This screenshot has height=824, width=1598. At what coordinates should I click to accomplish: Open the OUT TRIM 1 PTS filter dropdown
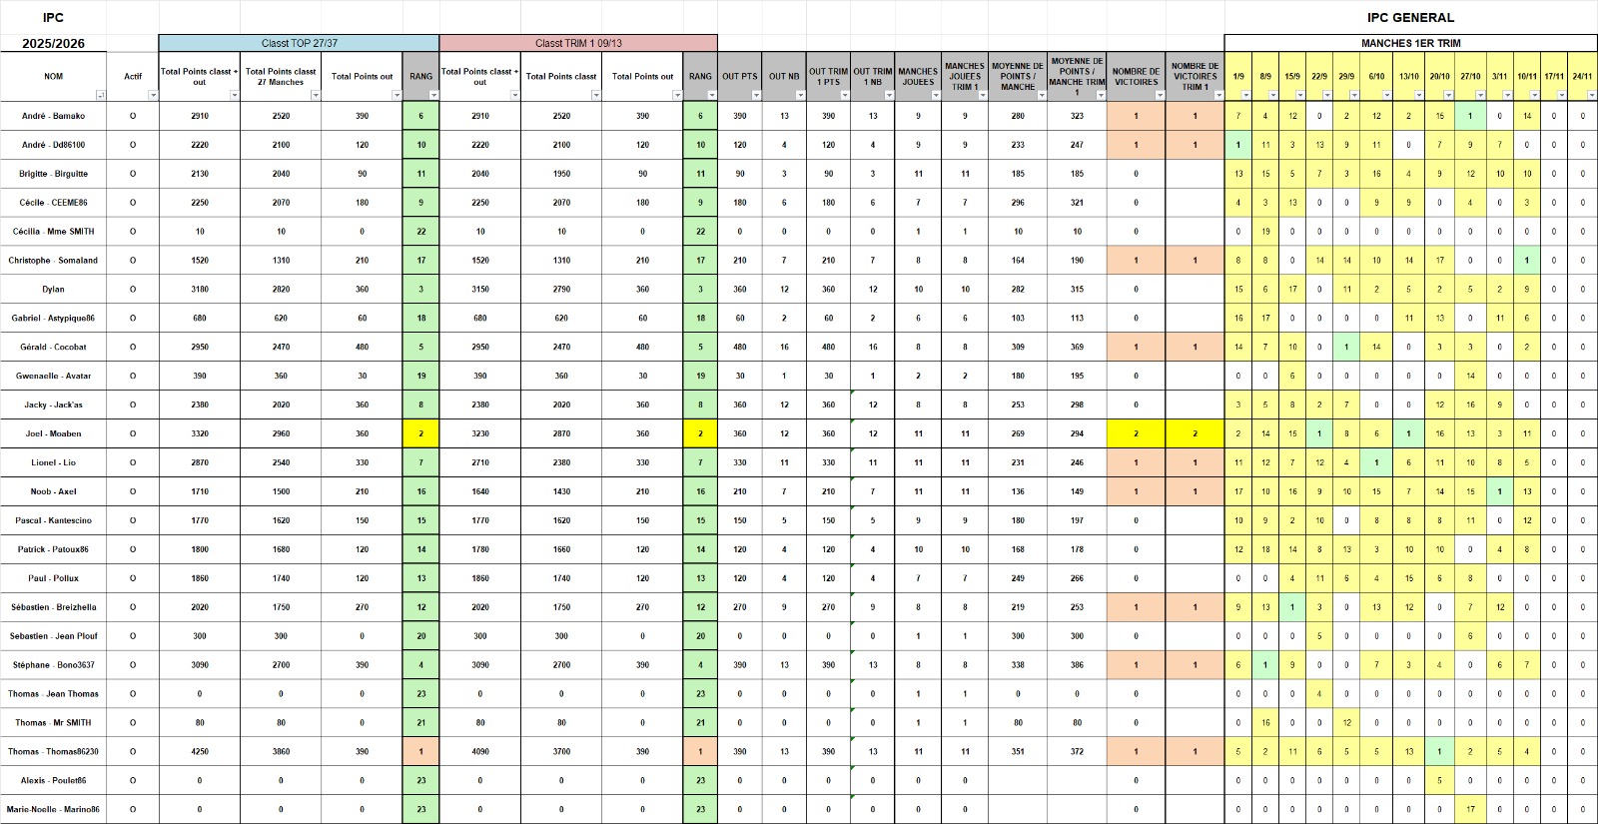point(844,95)
